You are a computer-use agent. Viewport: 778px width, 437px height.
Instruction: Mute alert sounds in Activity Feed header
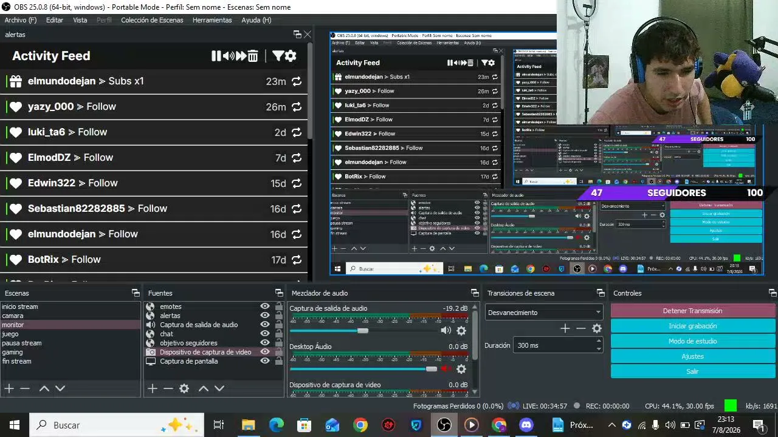pyautogui.click(x=229, y=56)
